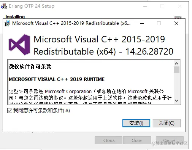Click the disabled maximize box of redistributable dialog

pyautogui.click(x=159, y=23)
